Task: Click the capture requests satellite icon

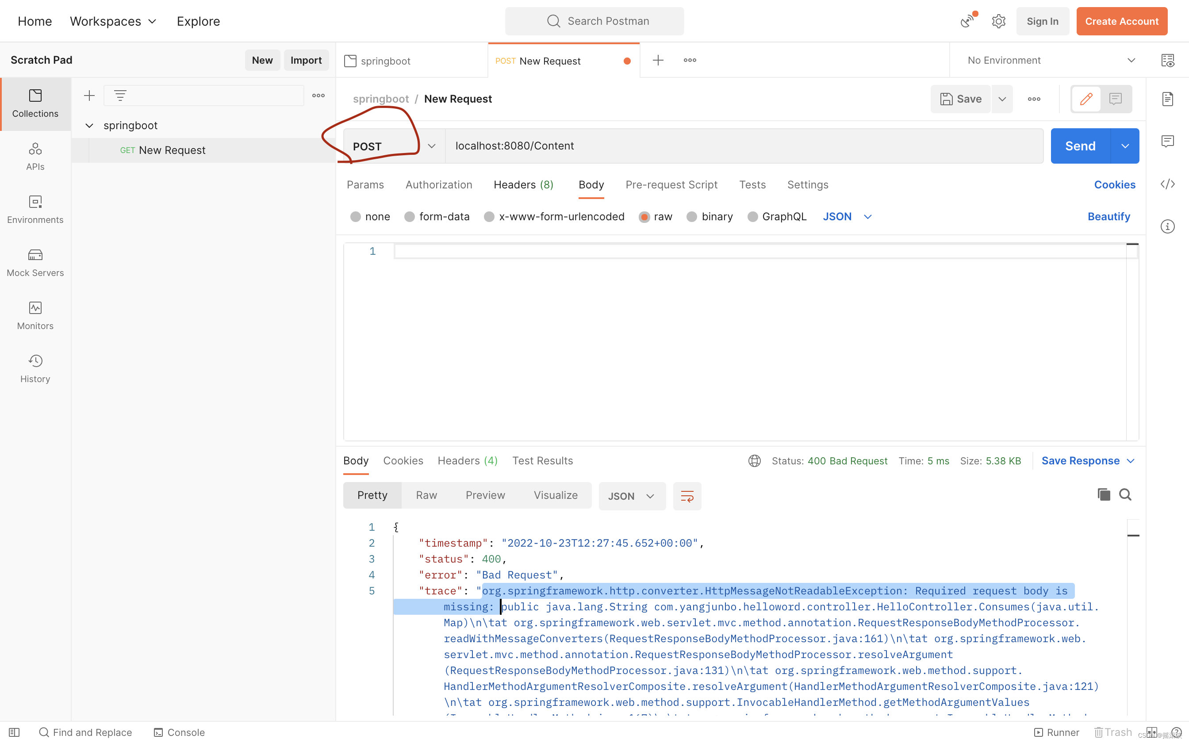Action: click(x=968, y=21)
